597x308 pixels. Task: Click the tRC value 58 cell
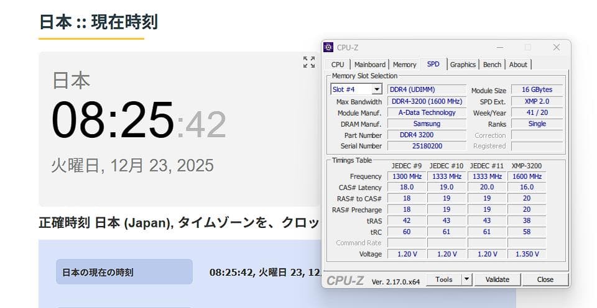click(527, 232)
